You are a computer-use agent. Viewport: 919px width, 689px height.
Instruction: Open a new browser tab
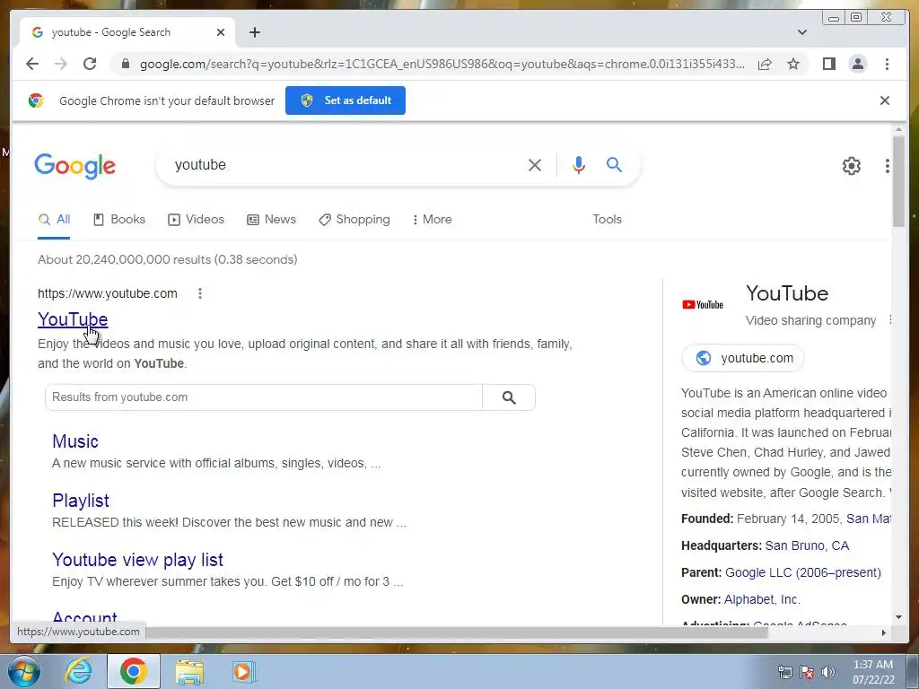(254, 32)
